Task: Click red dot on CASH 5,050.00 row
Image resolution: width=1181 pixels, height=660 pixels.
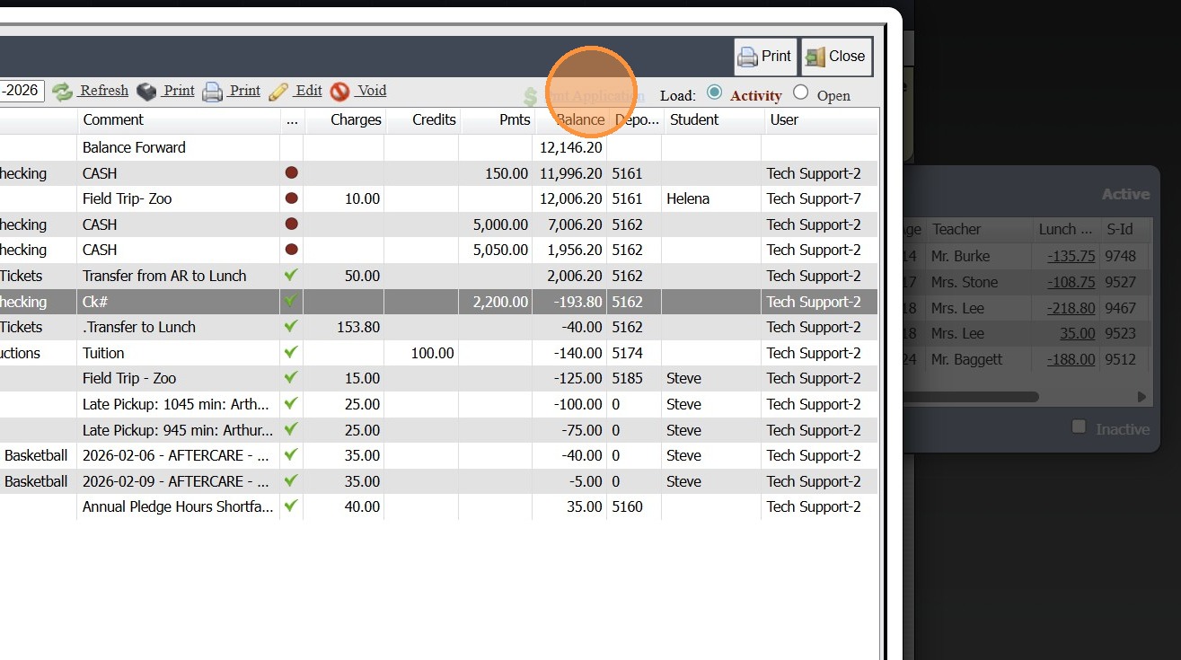Action: pos(291,250)
